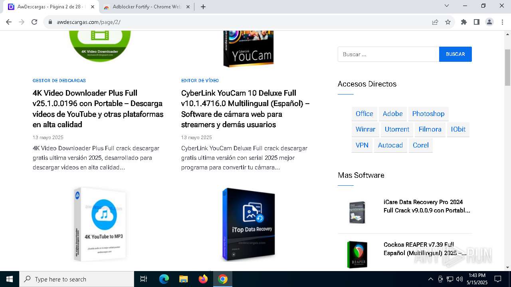Show hidden system tray icons
The height and width of the screenshot is (287, 511).
(430, 279)
